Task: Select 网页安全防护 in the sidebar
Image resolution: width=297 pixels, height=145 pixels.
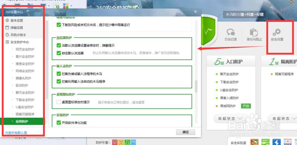Action: tap(25, 49)
